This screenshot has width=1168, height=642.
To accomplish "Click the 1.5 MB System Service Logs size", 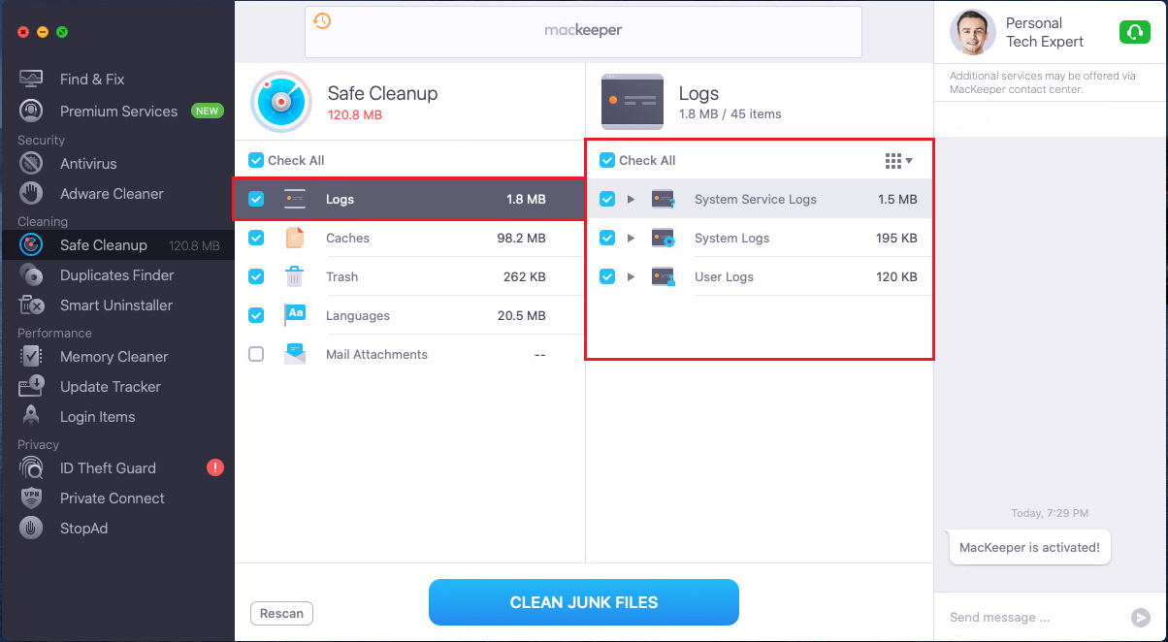I will pyautogui.click(x=897, y=199).
